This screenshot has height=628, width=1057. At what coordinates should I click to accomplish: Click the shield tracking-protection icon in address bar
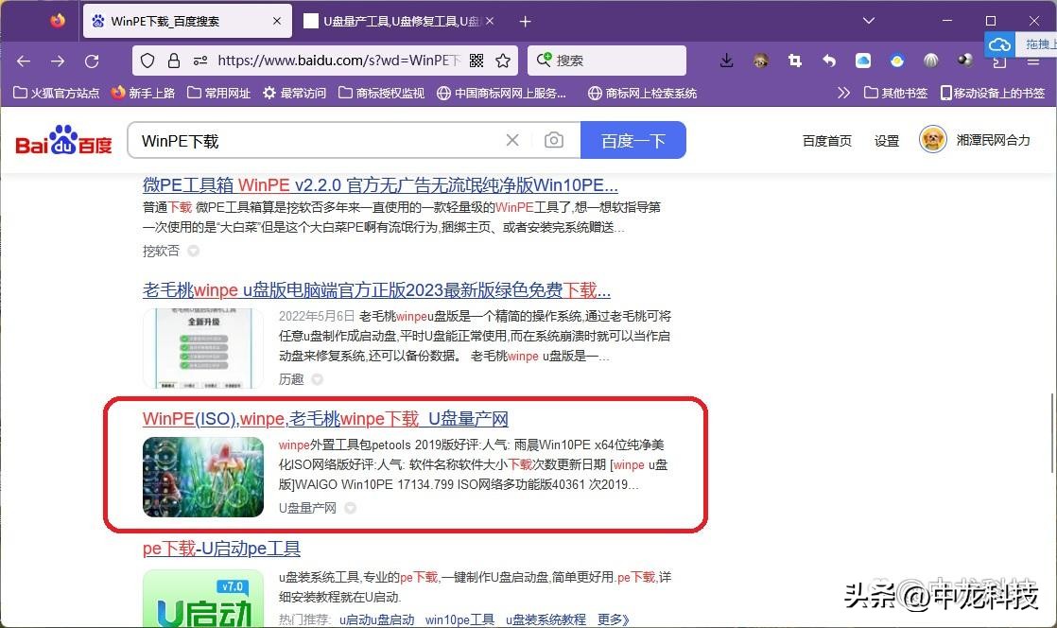pyautogui.click(x=147, y=61)
